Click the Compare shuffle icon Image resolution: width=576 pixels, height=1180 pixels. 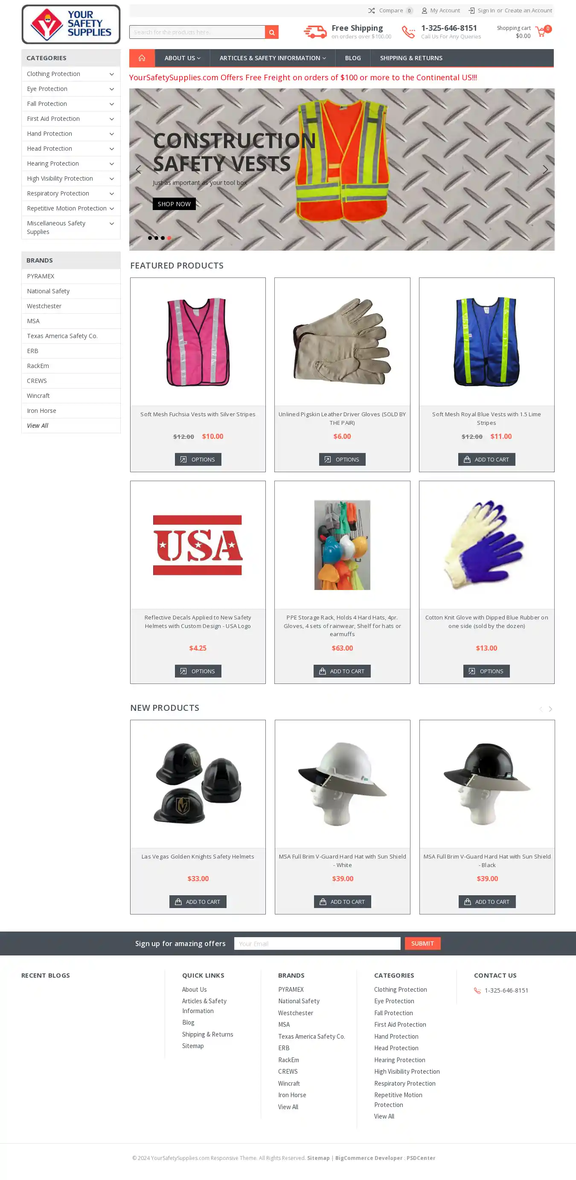point(371,11)
